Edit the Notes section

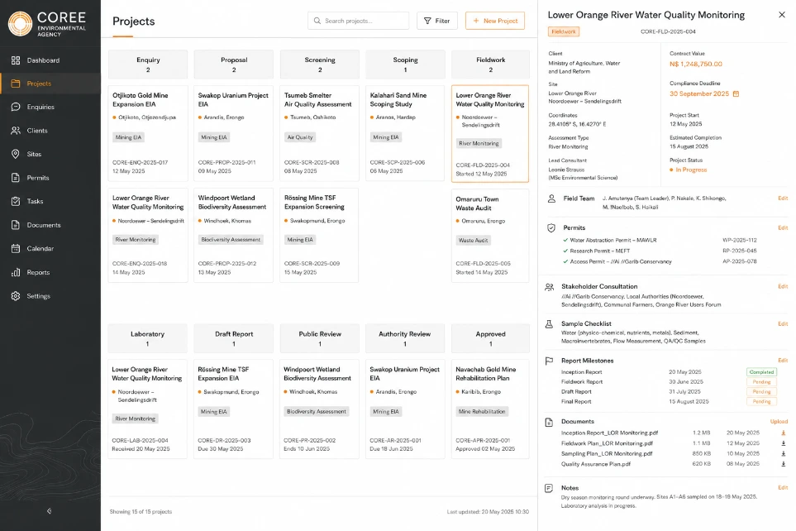pyautogui.click(x=783, y=488)
